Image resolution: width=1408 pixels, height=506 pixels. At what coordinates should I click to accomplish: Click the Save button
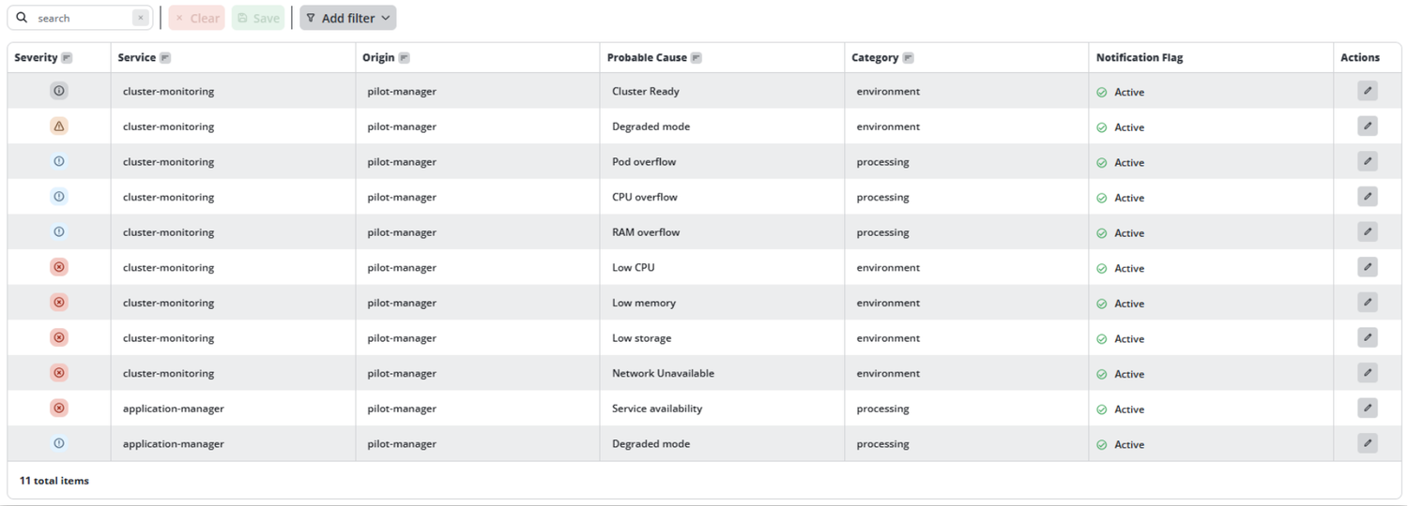pos(258,18)
